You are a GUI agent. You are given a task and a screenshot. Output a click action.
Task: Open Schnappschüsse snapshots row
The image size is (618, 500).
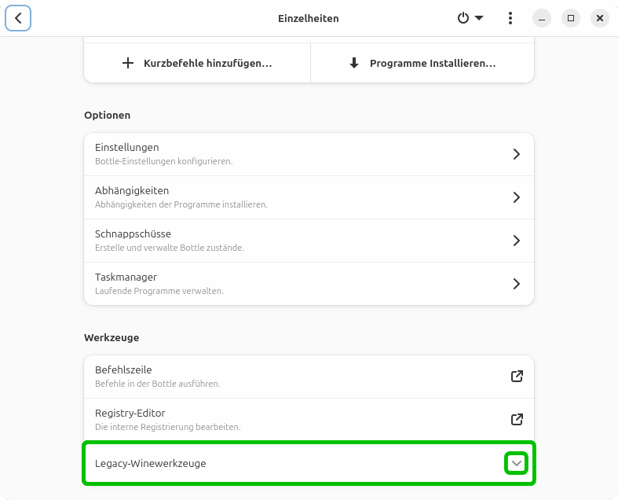tap(298, 241)
